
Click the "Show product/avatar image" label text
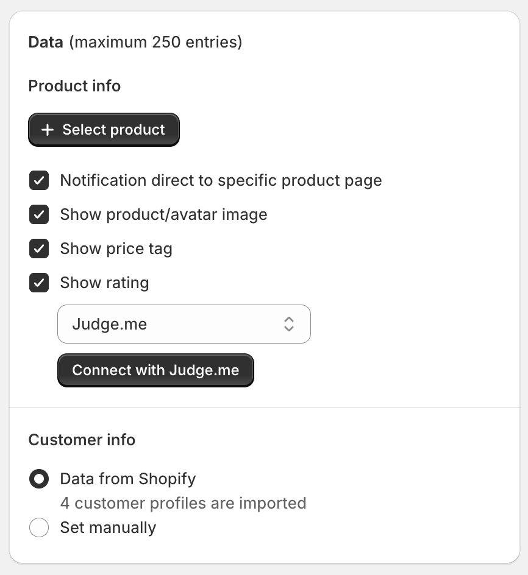pyautogui.click(x=163, y=215)
